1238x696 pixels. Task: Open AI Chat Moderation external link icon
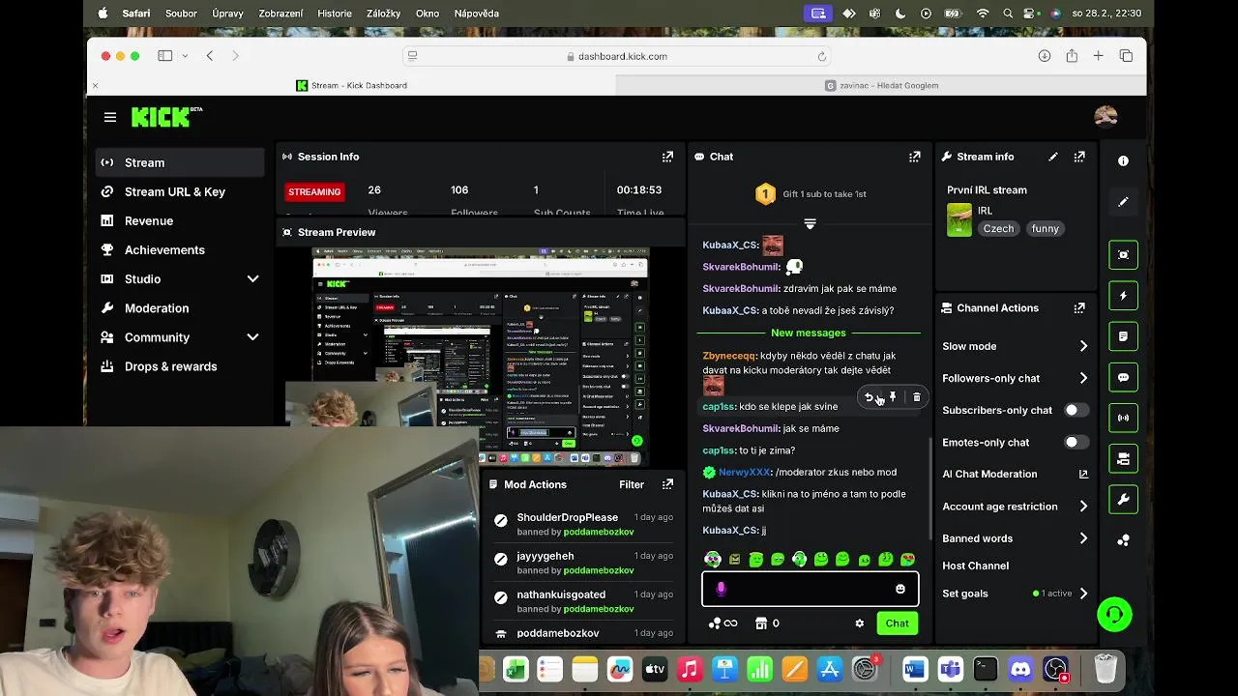pyautogui.click(x=1083, y=475)
